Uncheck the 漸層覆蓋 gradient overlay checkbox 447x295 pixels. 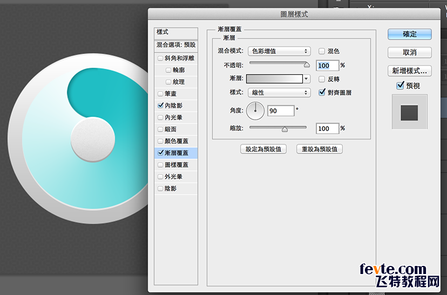click(160, 153)
